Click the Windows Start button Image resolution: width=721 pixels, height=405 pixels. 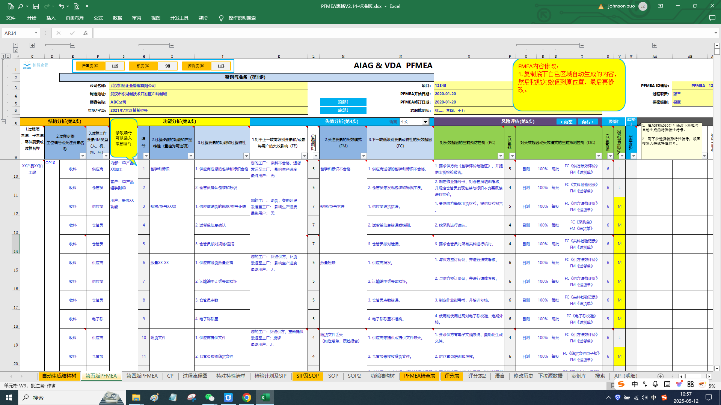pyautogui.click(x=9, y=397)
